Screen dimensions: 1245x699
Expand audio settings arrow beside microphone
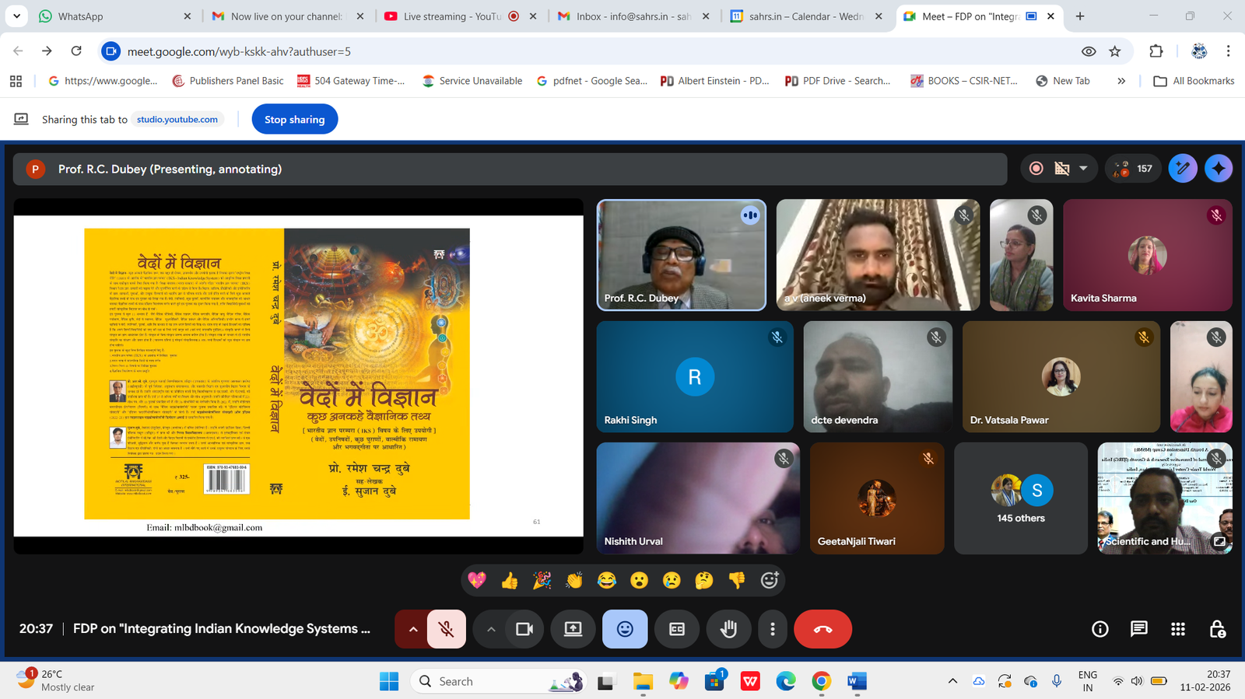413,629
